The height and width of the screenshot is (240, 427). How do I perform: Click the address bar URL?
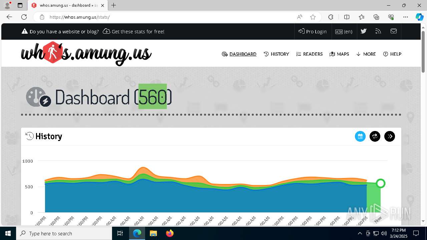coord(80,17)
